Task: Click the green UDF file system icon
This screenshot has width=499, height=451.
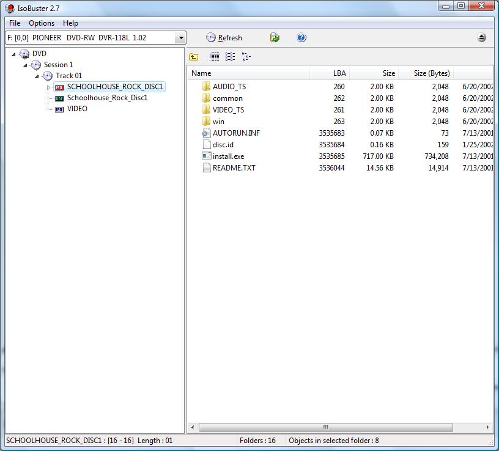Action: 59,98
